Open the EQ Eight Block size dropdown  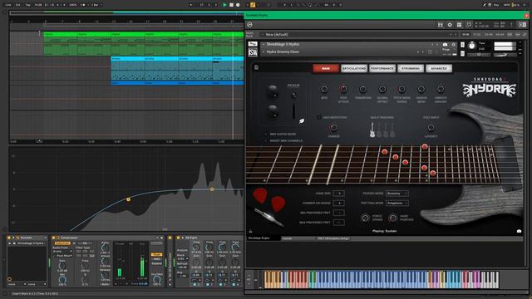[183, 259]
